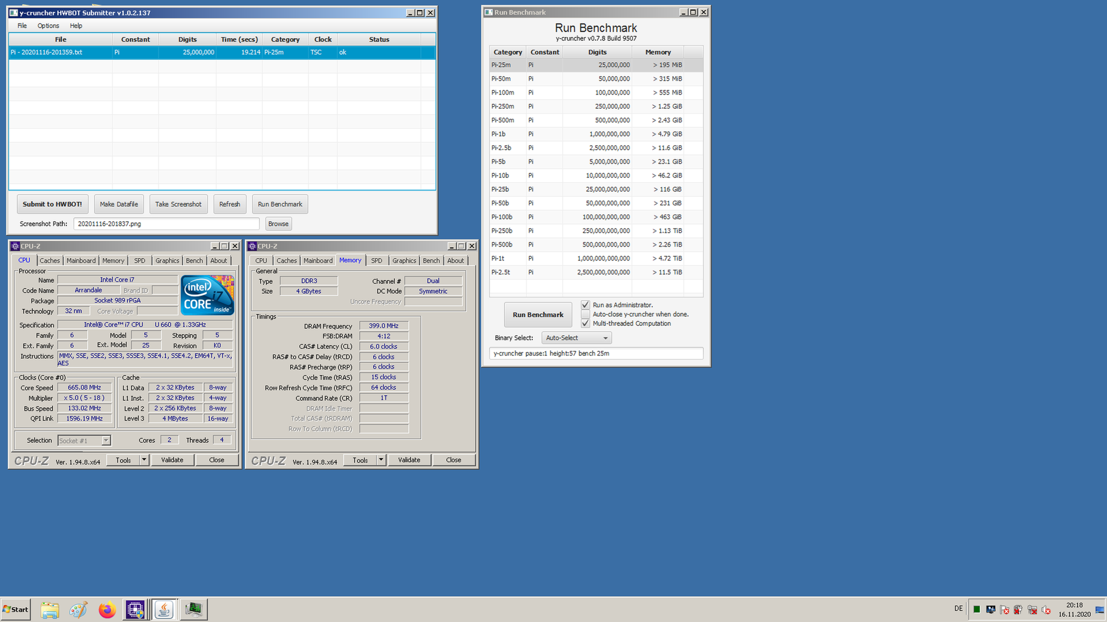Switch to the Java app taskbar button

164,609
